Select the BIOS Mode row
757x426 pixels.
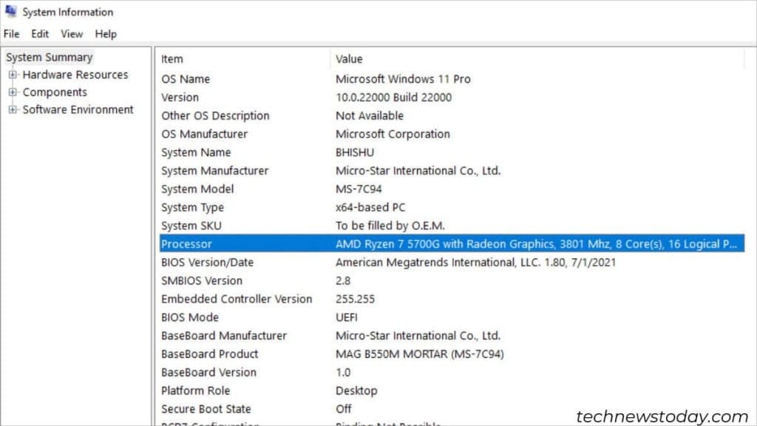pyautogui.click(x=296, y=317)
